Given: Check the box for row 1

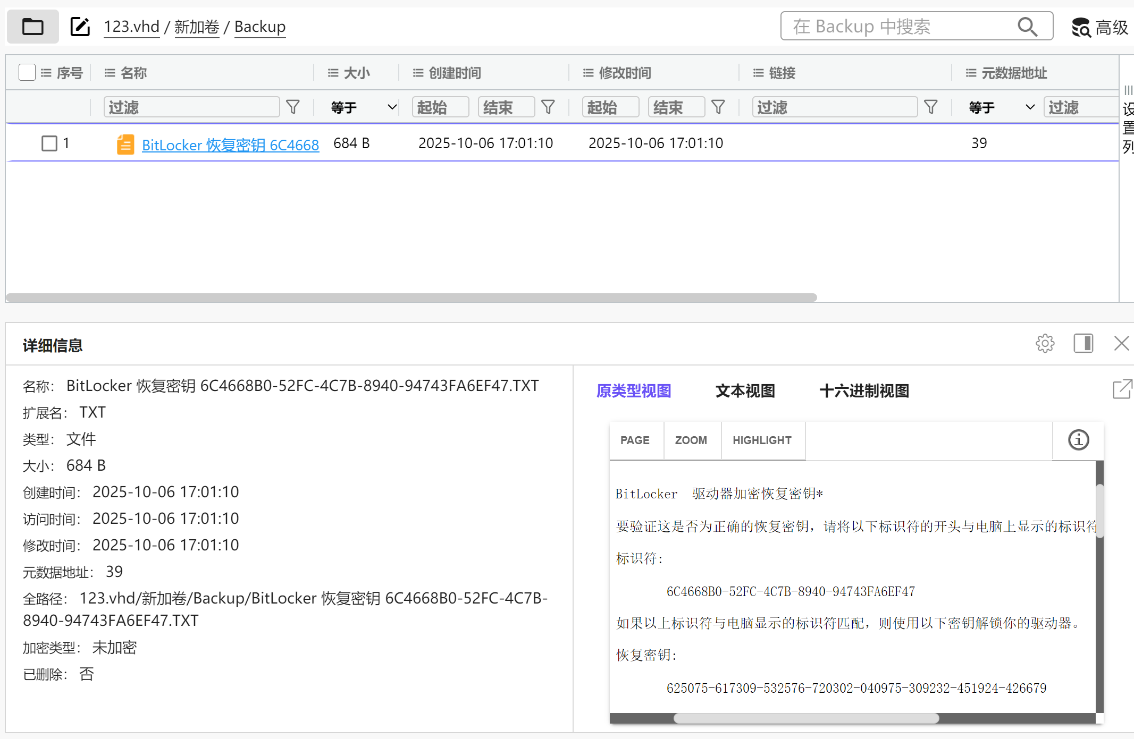Looking at the screenshot, I should tap(49, 143).
